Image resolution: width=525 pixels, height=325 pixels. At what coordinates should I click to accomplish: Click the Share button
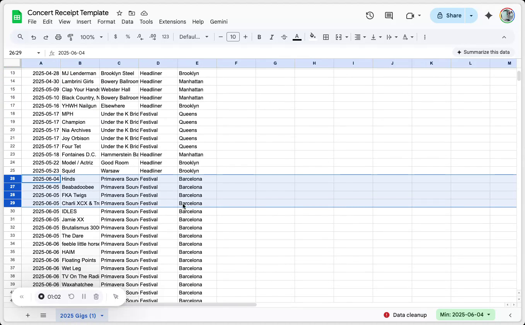tap(448, 15)
